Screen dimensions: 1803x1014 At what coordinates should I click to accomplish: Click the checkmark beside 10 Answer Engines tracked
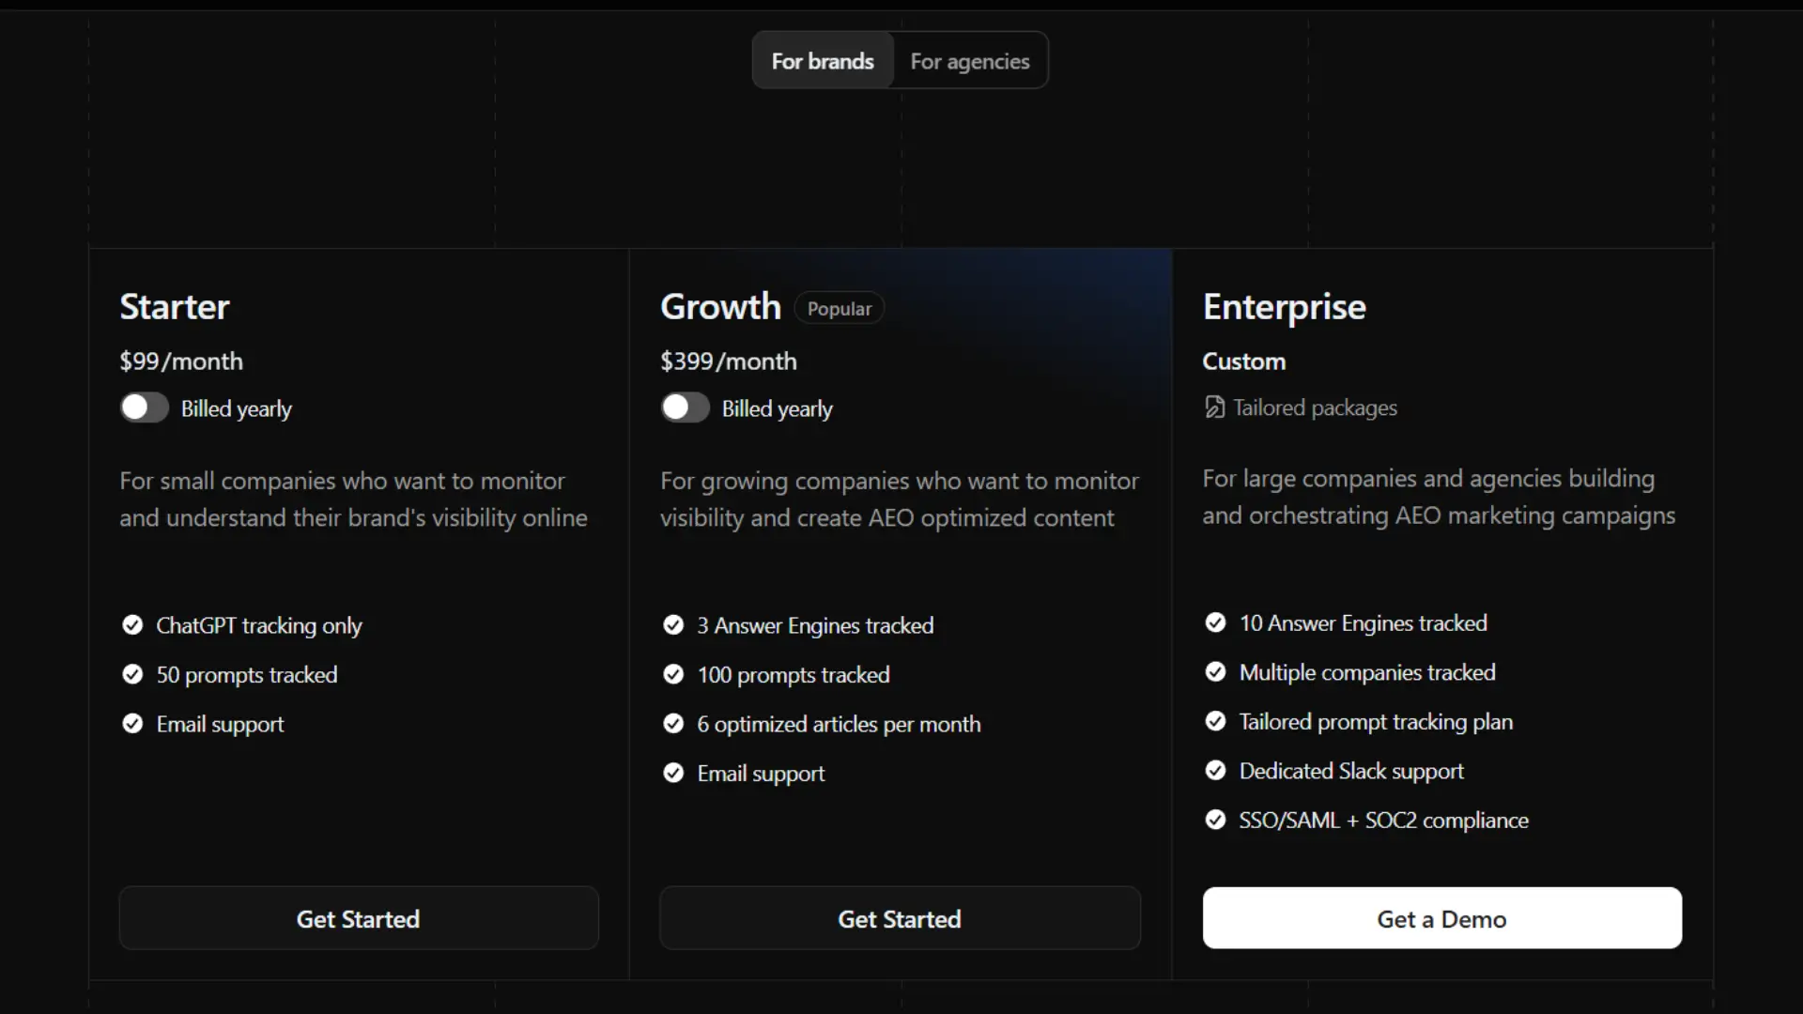tap(1215, 622)
